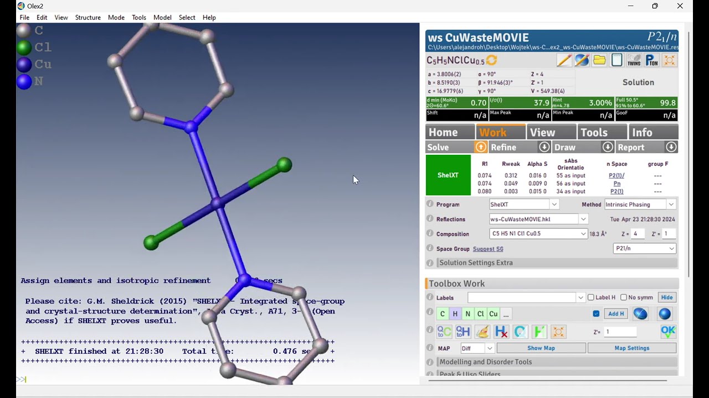The height and width of the screenshot is (398, 709).
Task: Open more elements with the ... button
Action: click(x=506, y=314)
